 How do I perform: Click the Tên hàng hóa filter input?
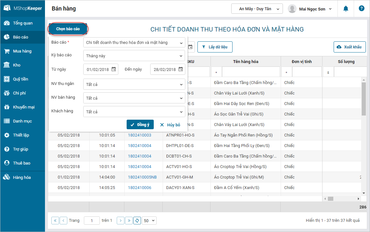tap(251, 72)
